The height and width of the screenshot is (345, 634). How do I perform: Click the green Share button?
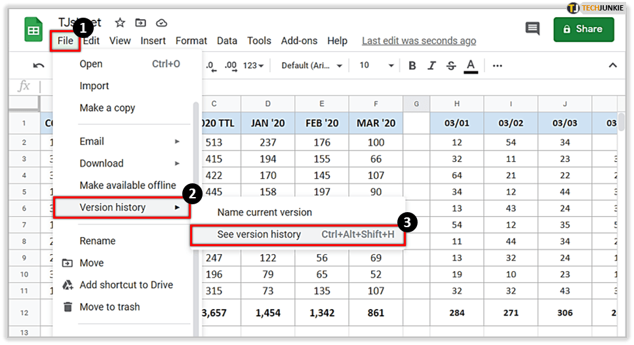(x=583, y=29)
